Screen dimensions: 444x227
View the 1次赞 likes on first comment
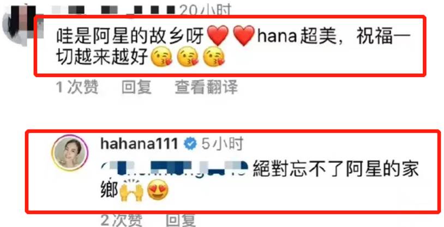click(77, 87)
